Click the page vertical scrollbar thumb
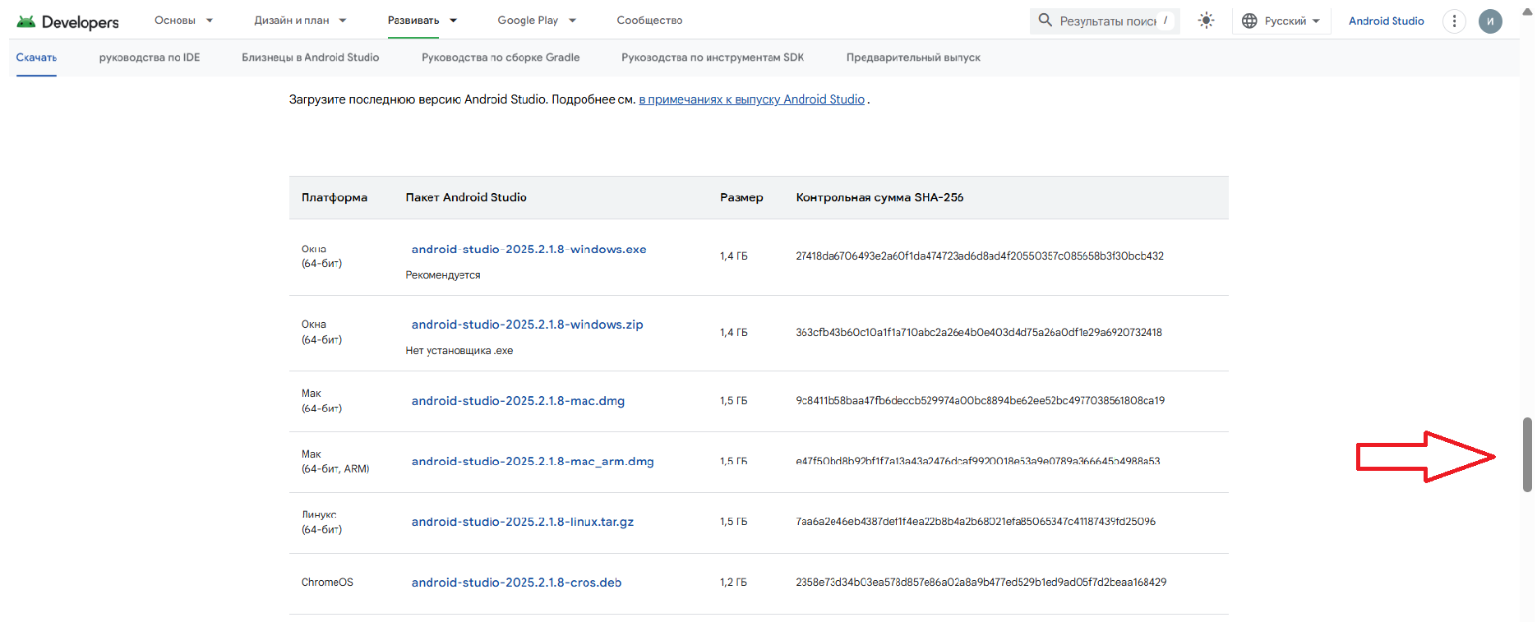 (1527, 454)
